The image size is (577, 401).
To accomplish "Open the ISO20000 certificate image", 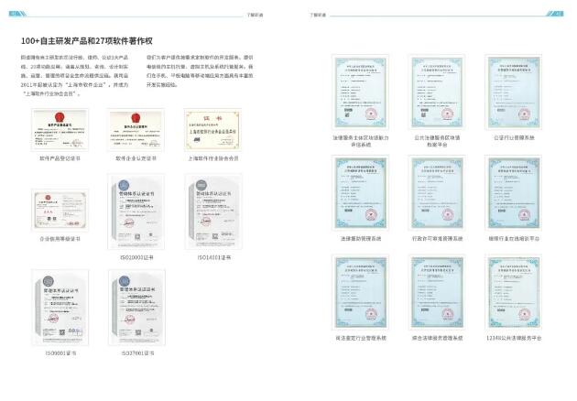I will coord(136,215).
